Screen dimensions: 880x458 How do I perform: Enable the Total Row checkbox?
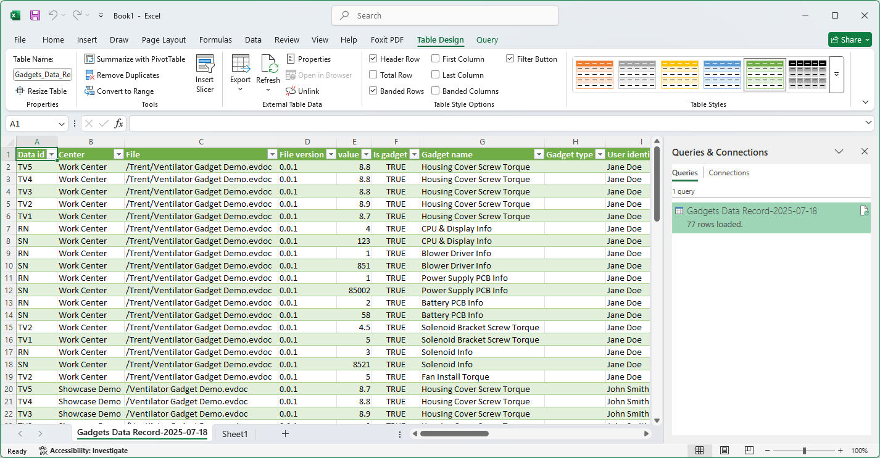(373, 75)
